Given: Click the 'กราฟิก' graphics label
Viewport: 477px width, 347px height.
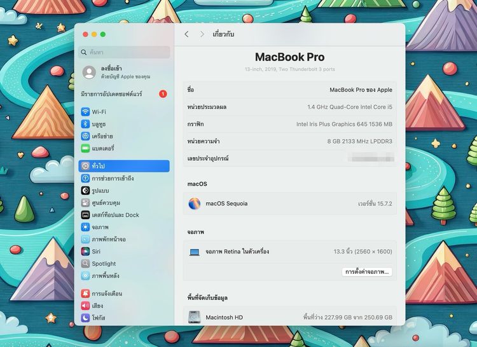Looking at the screenshot, I should [196, 125].
